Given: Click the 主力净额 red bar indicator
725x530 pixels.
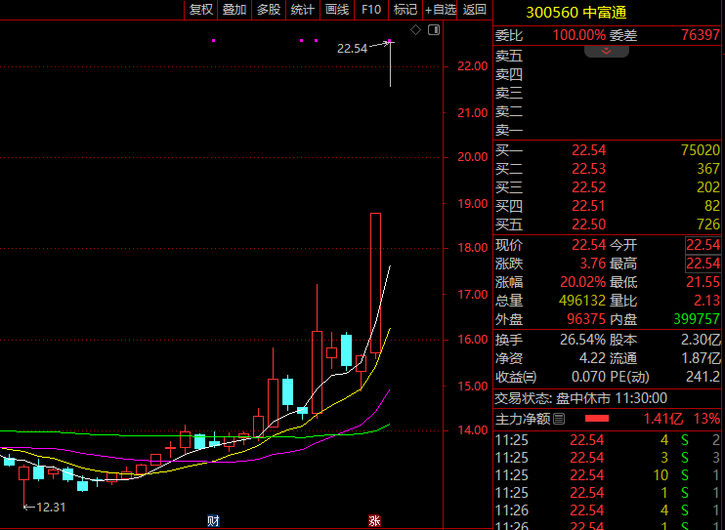Looking at the screenshot, I should [x=596, y=419].
